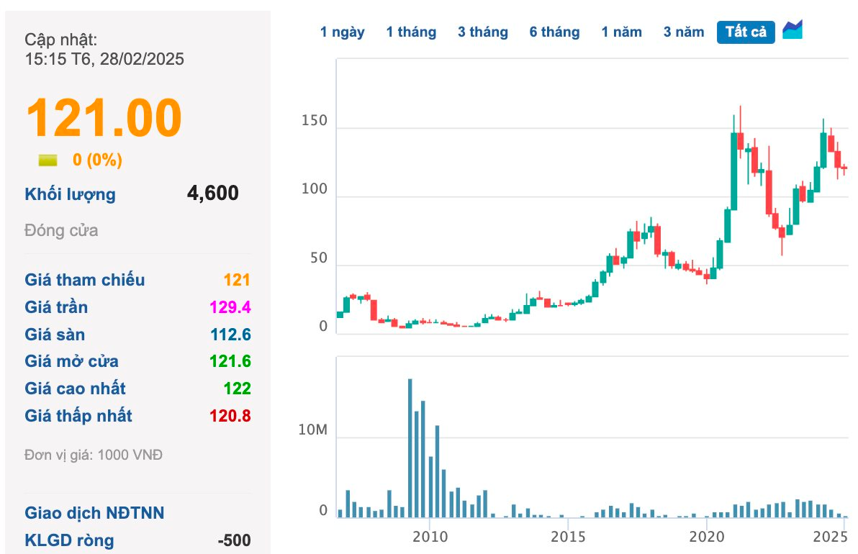Choose the "6 tháng" time range
858x554 pixels.
click(554, 32)
